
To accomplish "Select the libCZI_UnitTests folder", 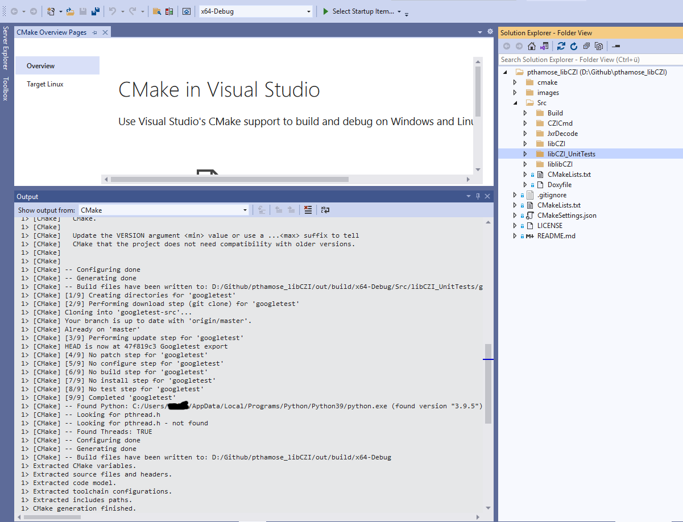I will 572,154.
